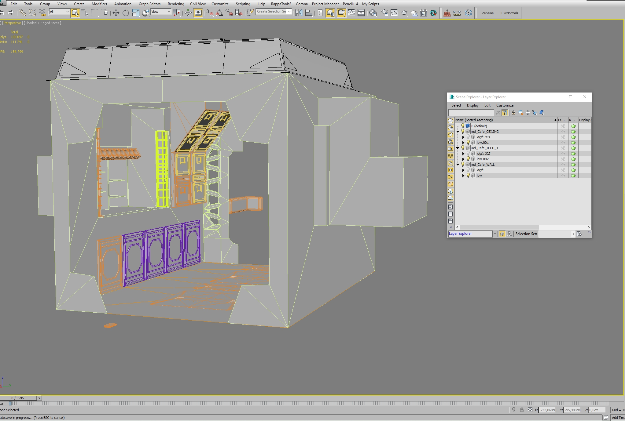Open the Rendering menu
625x421 pixels.
point(176,4)
